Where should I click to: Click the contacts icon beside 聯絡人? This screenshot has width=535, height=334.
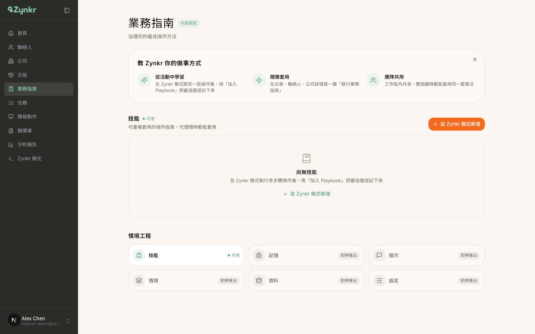(x=11, y=47)
